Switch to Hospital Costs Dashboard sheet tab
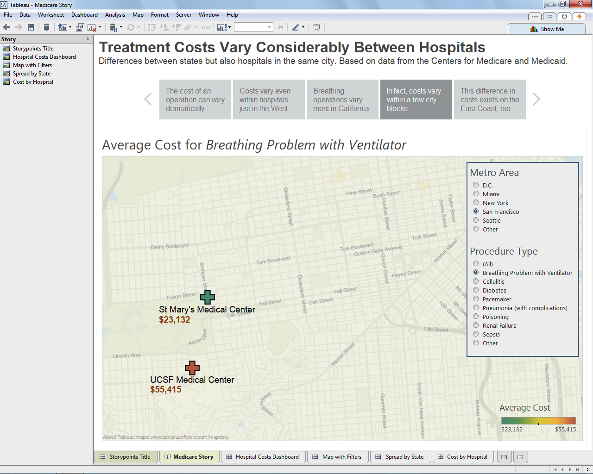This screenshot has height=474, width=593. pyautogui.click(x=263, y=457)
